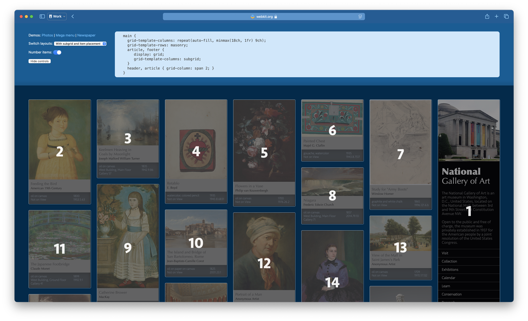Viewport: 528px width, 321px height.
Task: Show the tab overview icon
Action: point(506,16)
